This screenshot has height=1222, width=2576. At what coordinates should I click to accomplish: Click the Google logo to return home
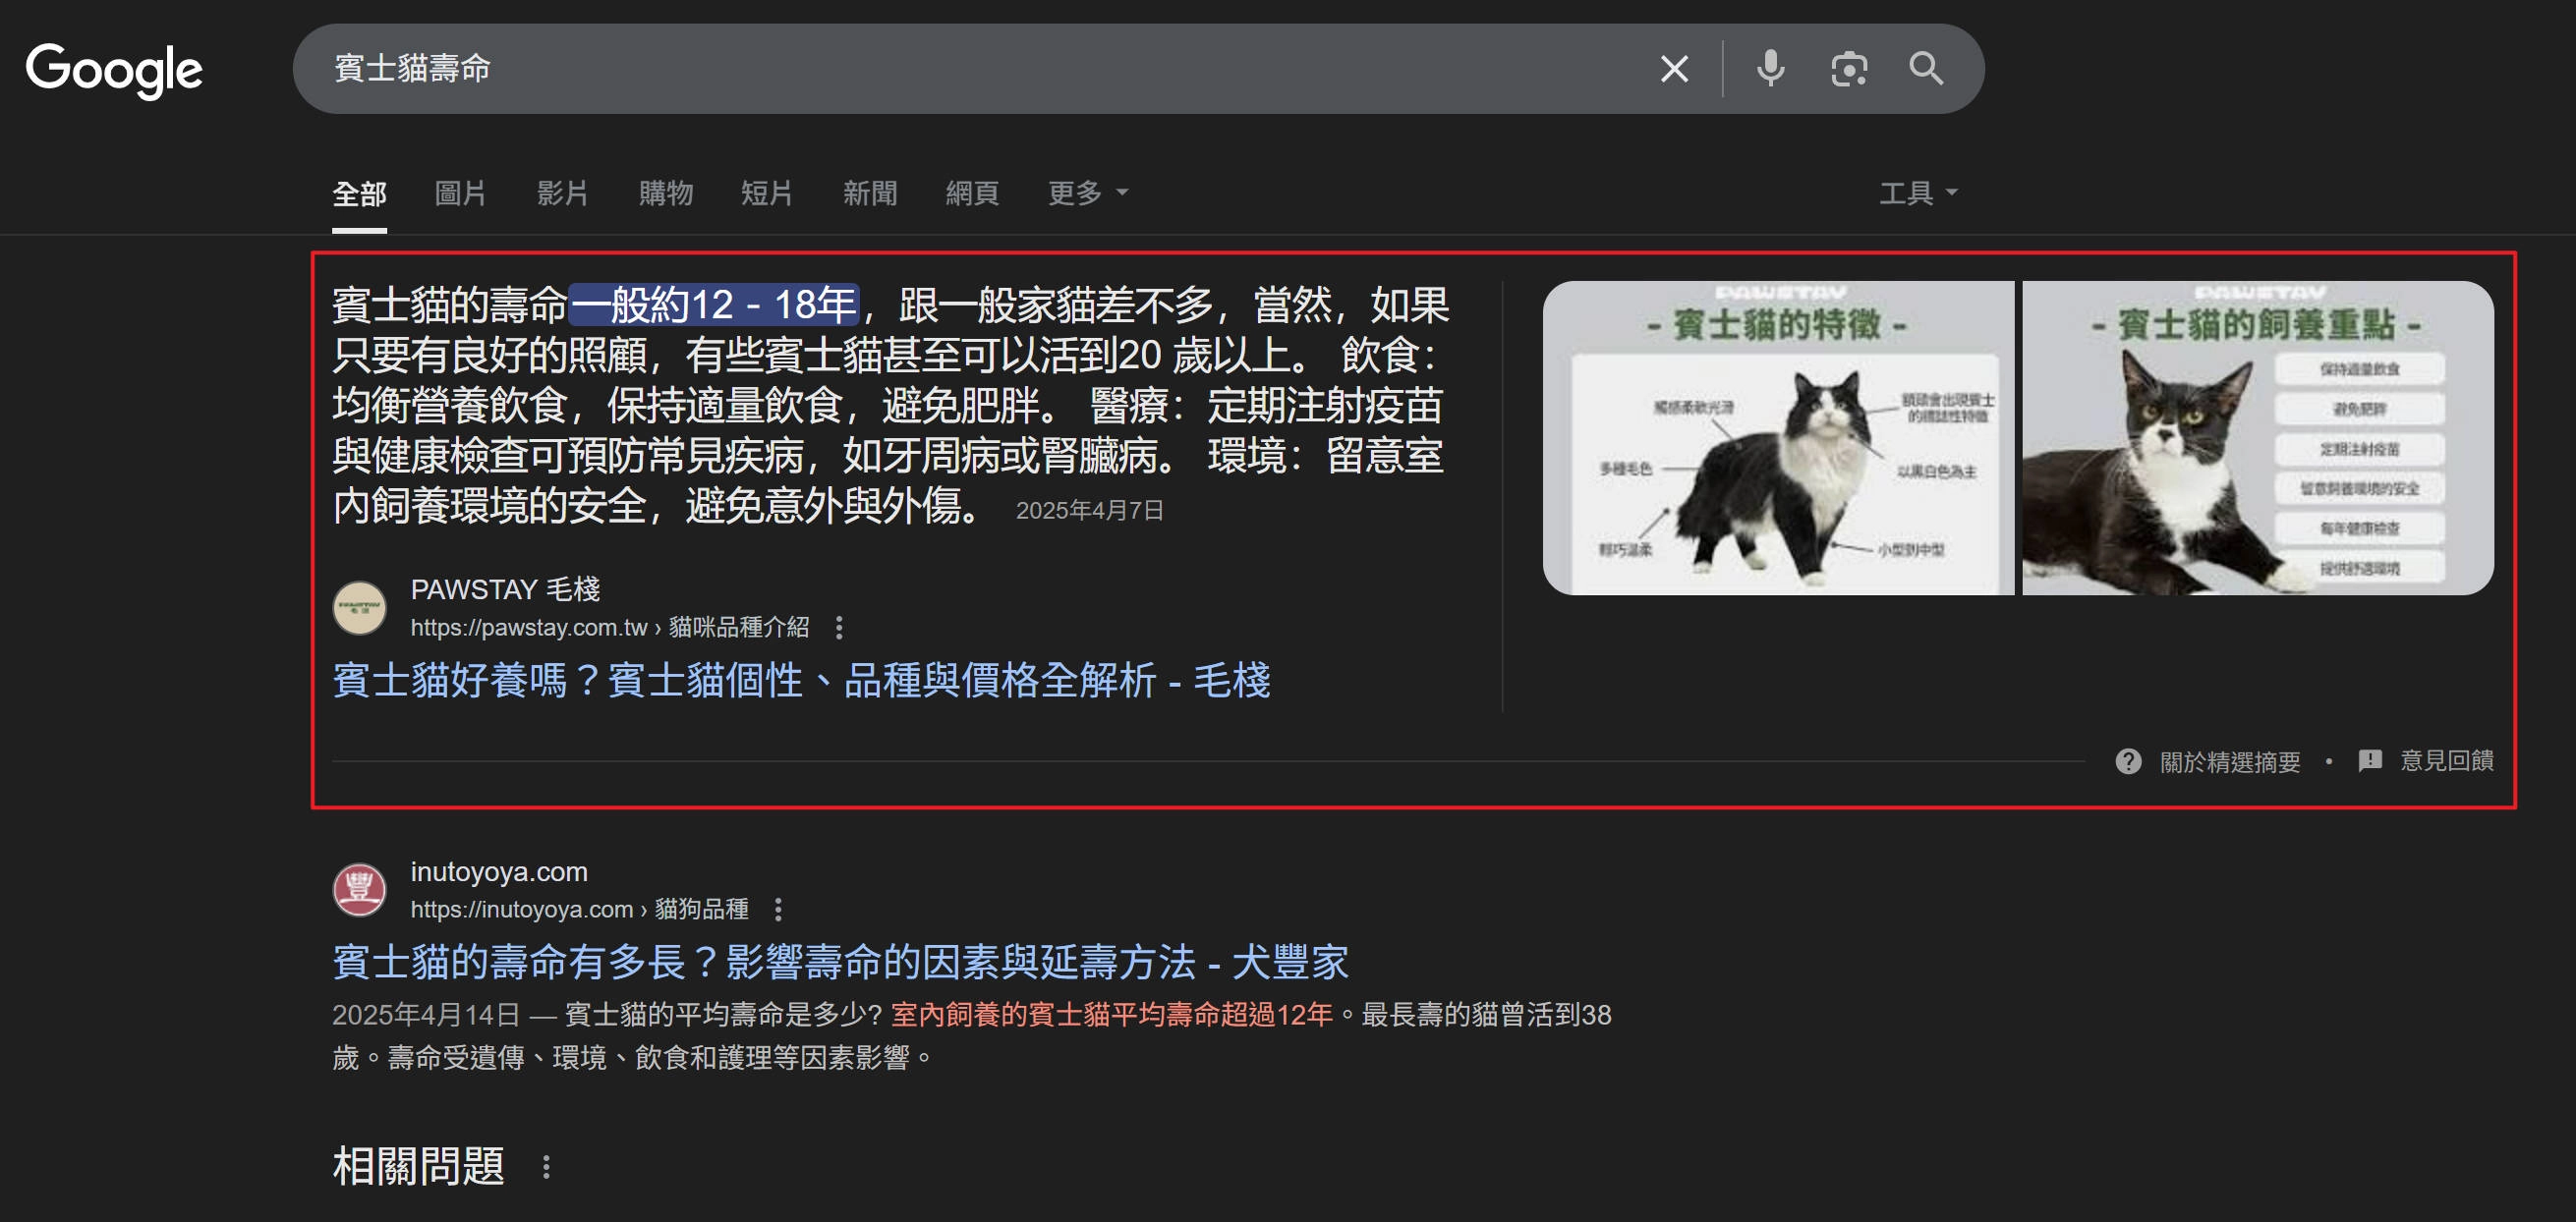tap(114, 68)
